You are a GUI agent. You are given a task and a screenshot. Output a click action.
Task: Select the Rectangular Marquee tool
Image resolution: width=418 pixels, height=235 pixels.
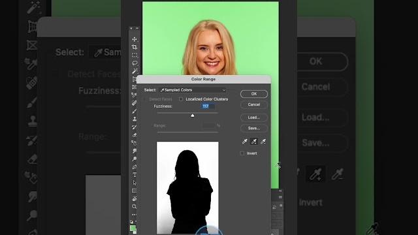[x=135, y=55]
